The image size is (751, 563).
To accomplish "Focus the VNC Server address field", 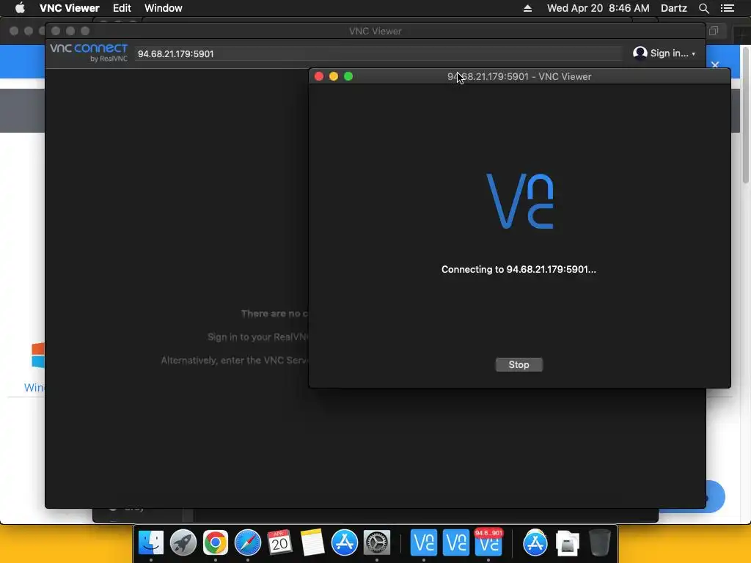I will click(x=378, y=54).
